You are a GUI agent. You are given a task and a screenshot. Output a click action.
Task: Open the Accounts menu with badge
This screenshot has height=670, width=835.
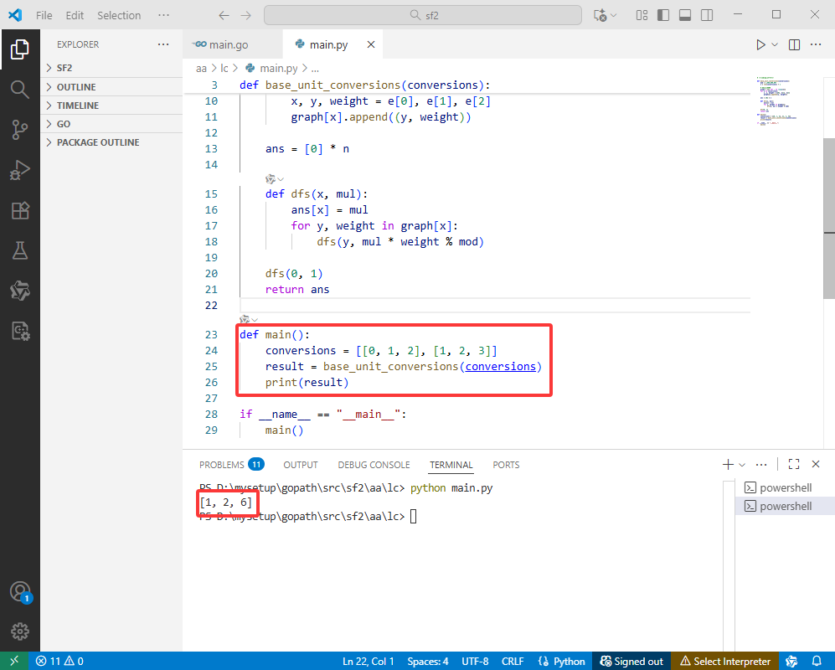pyautogui.click(x=20, y=592)
